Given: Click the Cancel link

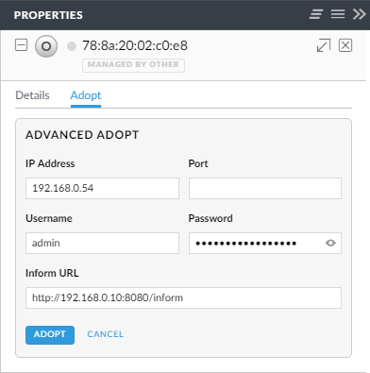Looking at the screenshot, I should (x=106, y=334).
